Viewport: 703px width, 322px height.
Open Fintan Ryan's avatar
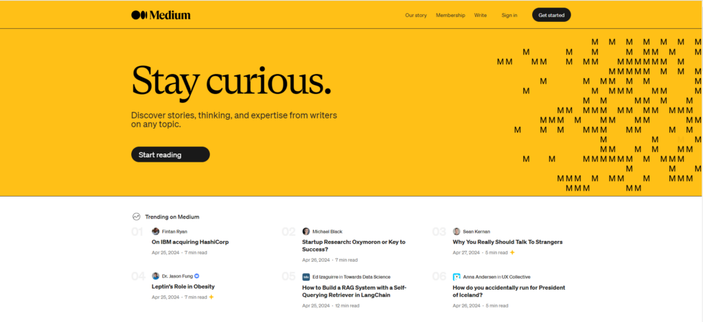click(156, 231)
